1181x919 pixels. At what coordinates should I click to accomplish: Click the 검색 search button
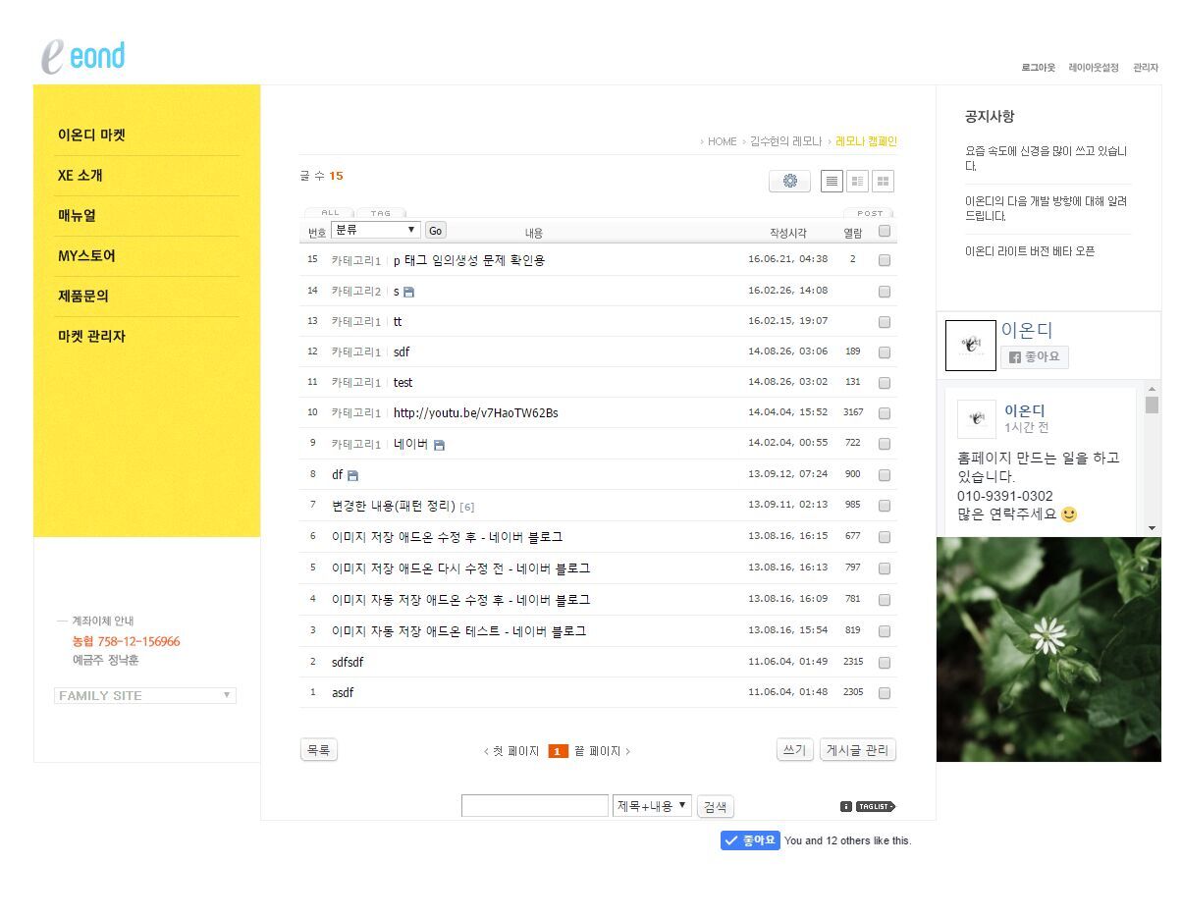point(716,806)
